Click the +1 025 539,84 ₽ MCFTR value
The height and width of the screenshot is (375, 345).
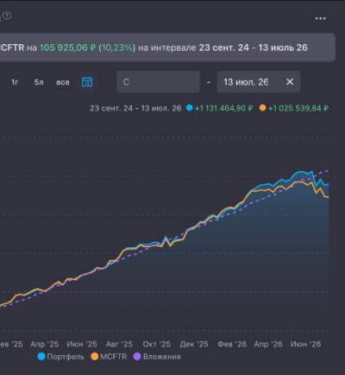(x=298, y=108)
